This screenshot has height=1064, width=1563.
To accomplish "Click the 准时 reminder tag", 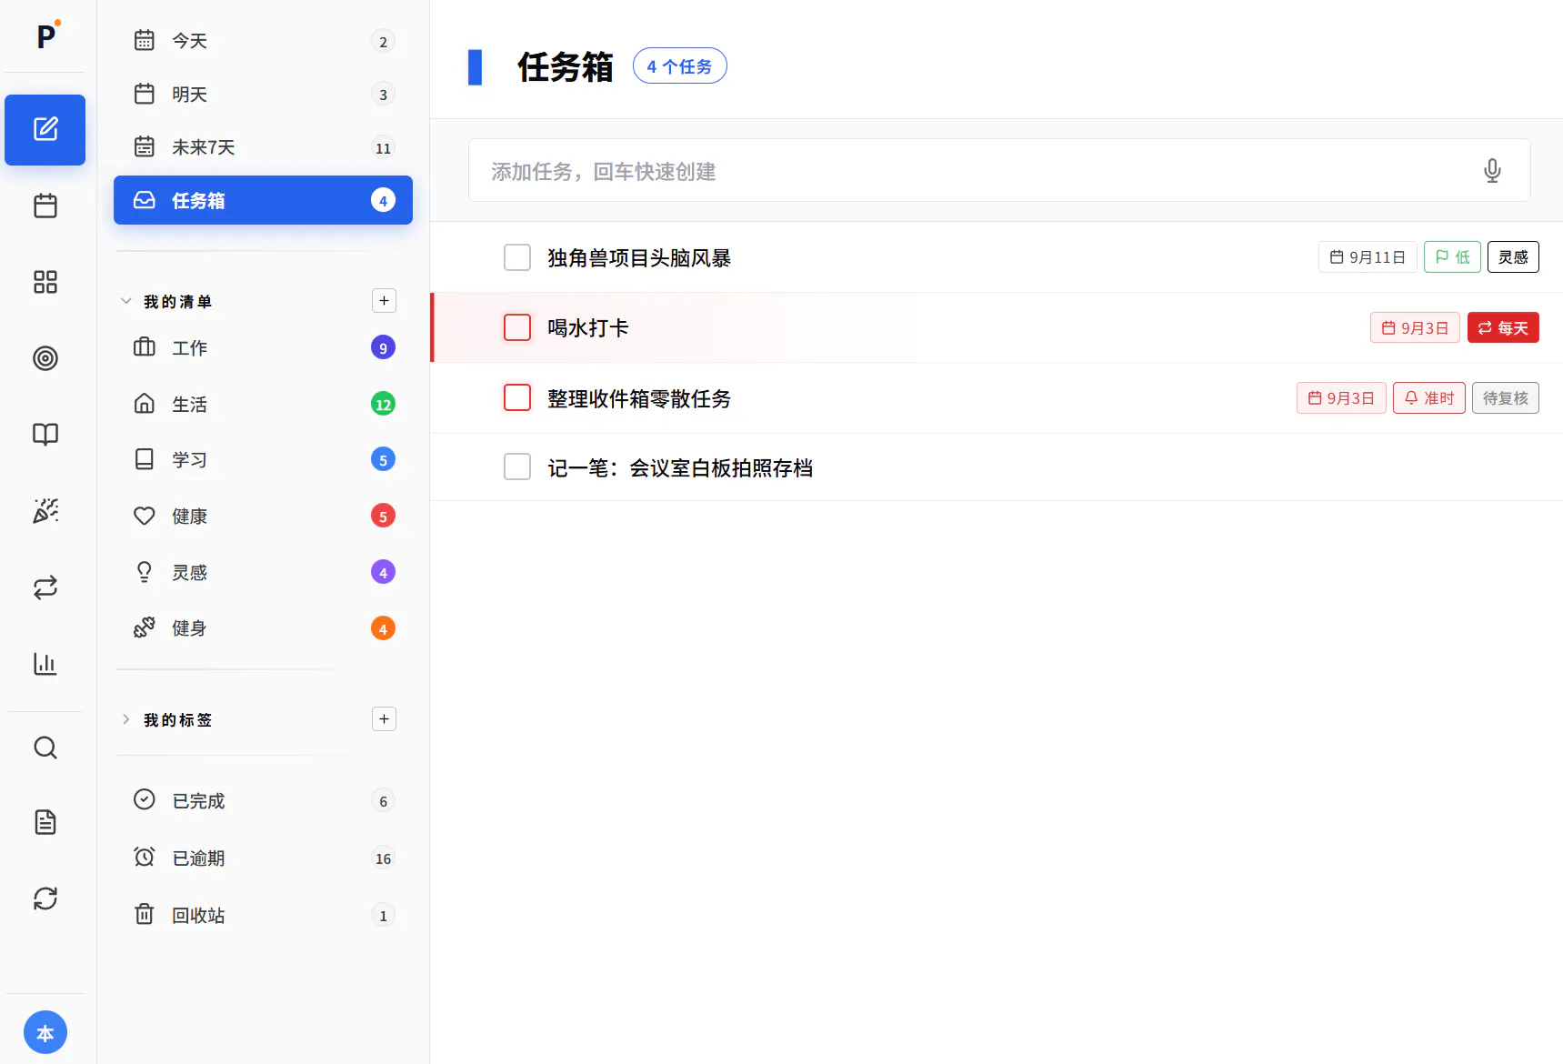I will click(x=1429, y=398).
